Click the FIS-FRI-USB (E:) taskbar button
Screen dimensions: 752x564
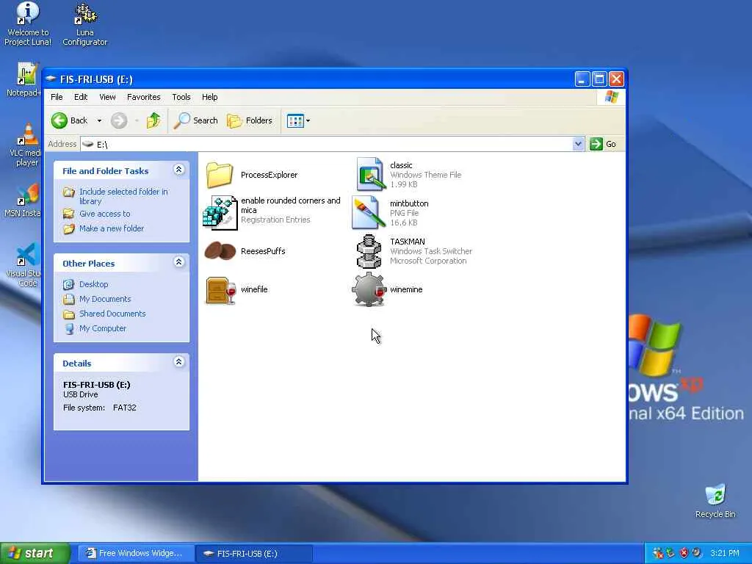(254, 554)
